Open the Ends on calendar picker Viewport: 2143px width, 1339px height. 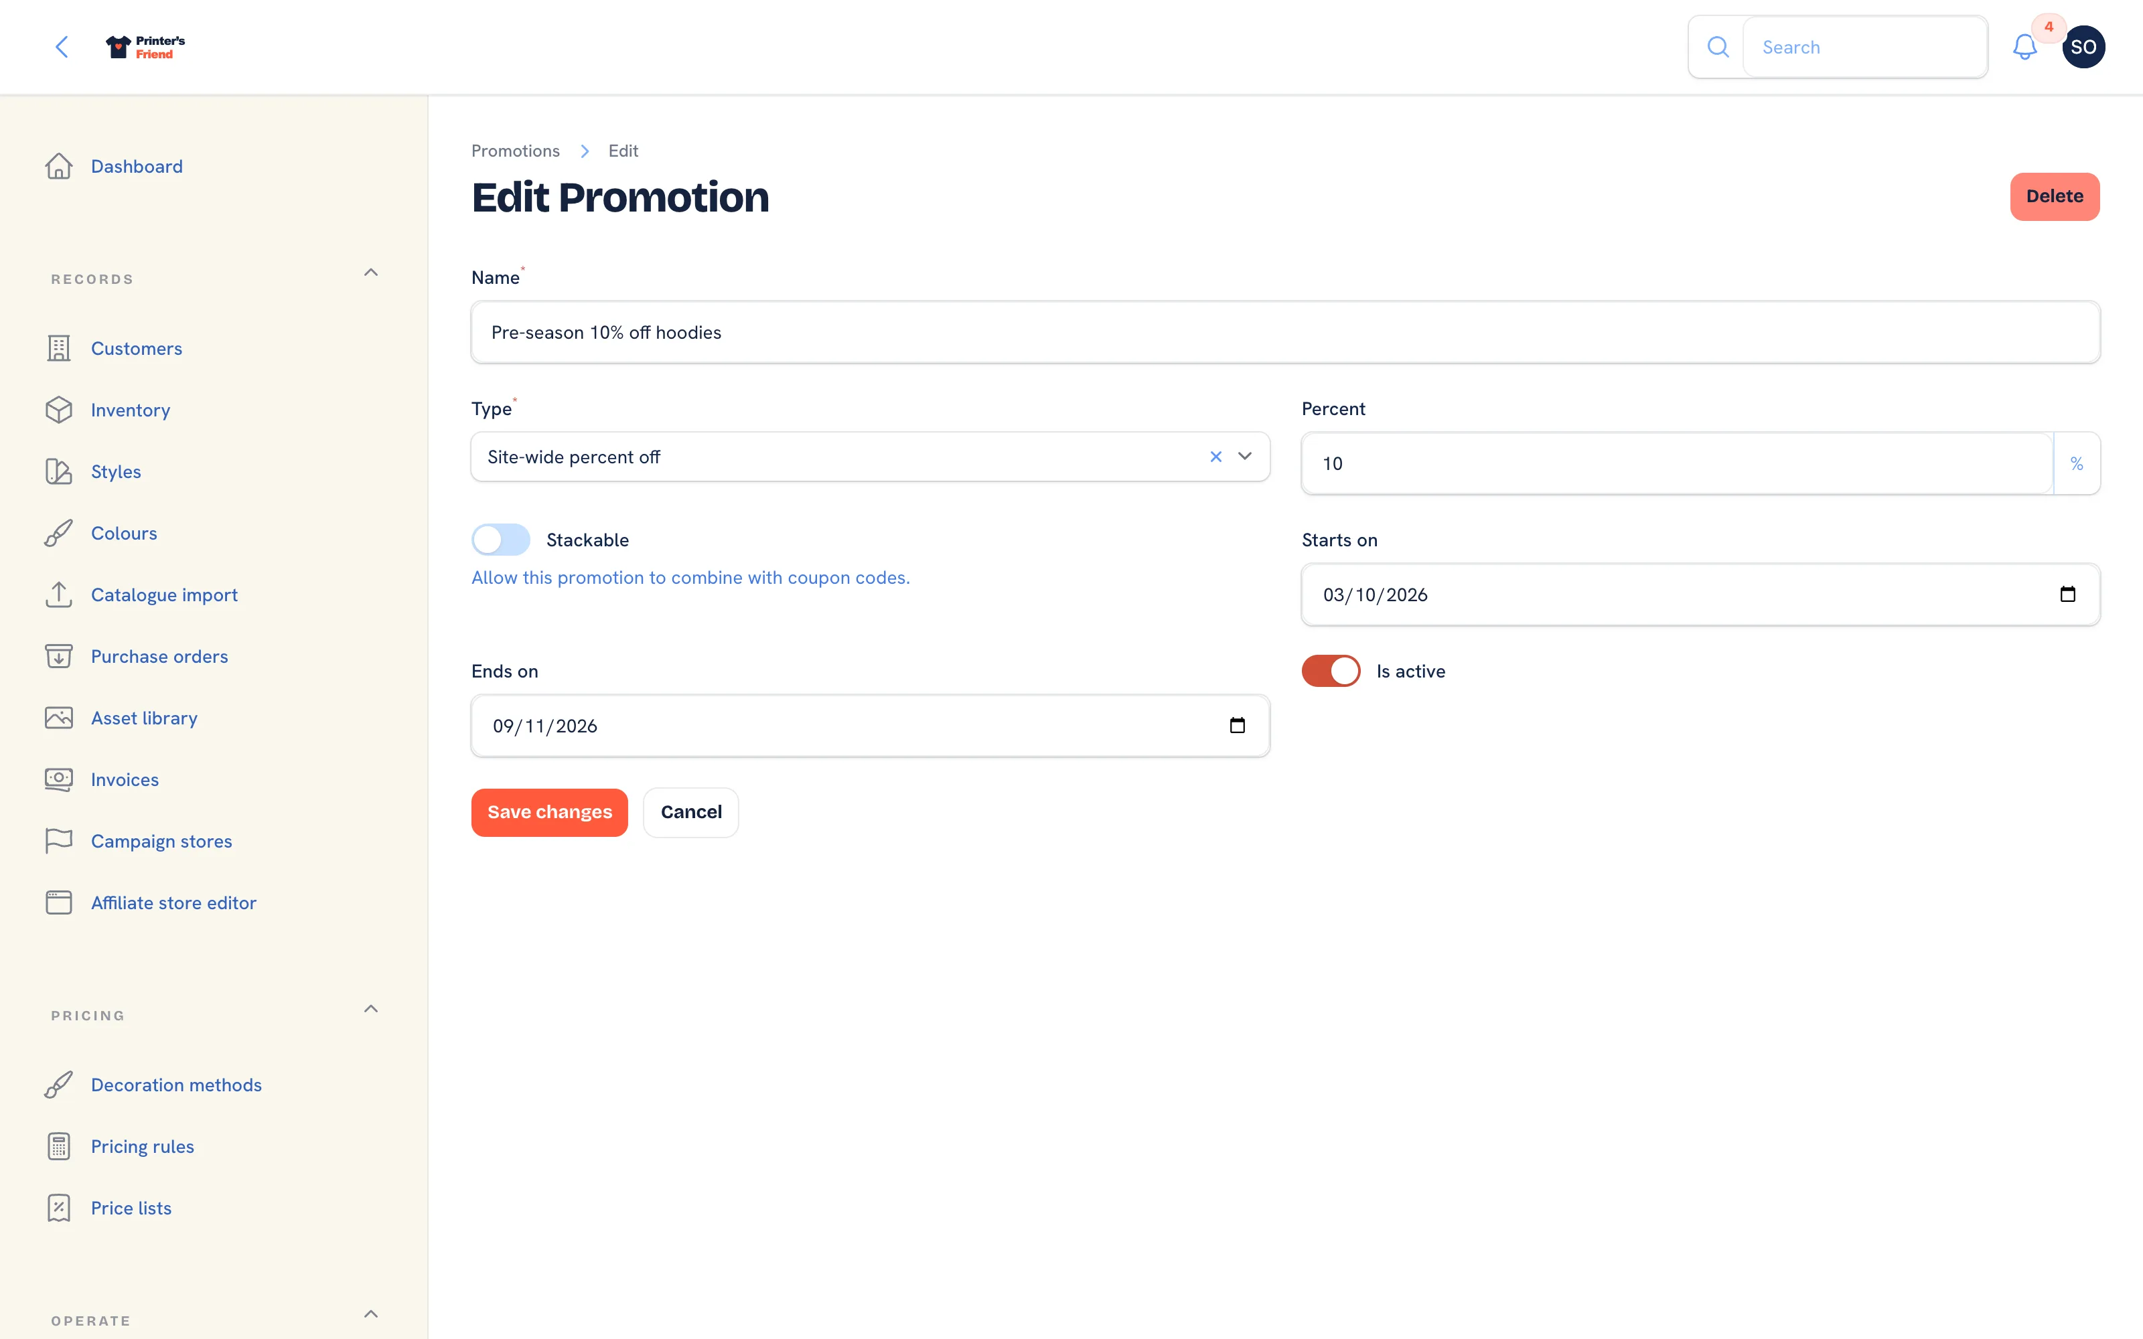click(x=1237, y=725)
